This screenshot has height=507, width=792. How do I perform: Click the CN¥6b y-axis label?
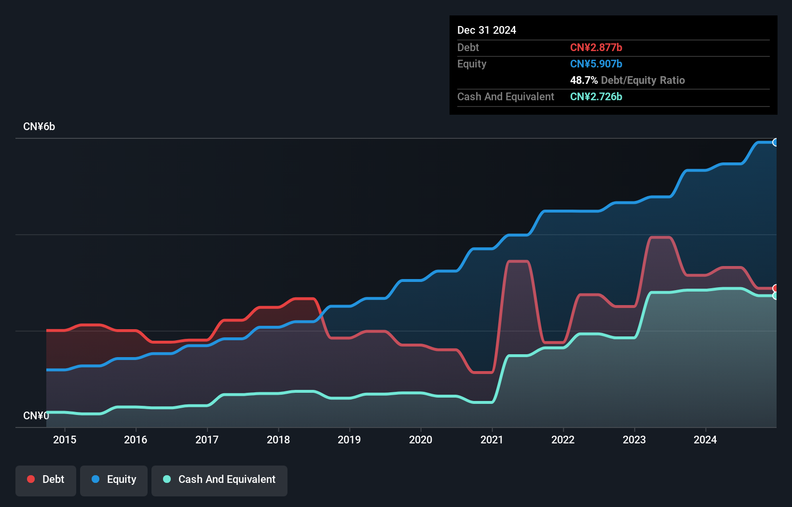pyautogui.click(x=39, y=127)
